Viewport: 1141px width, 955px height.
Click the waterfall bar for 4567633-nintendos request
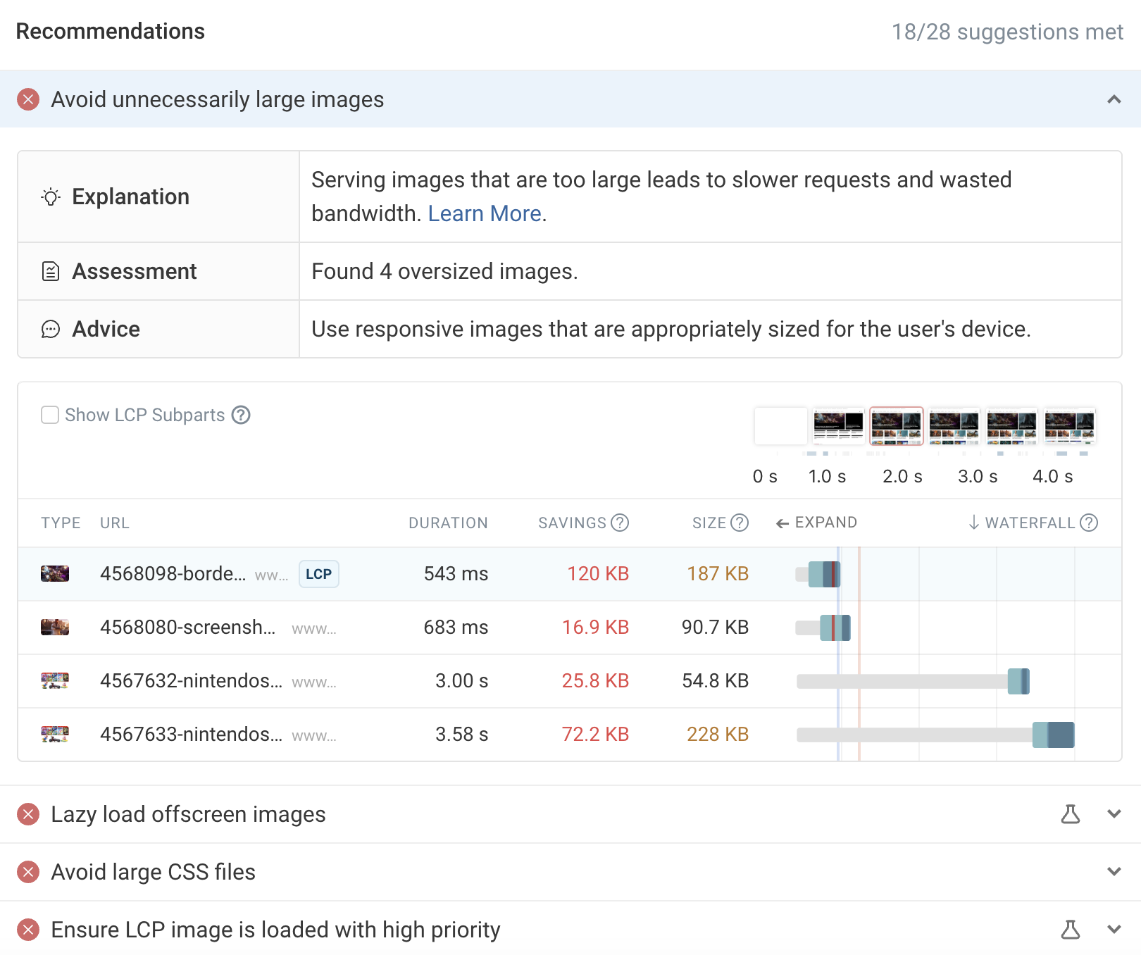click(1053, 735)
